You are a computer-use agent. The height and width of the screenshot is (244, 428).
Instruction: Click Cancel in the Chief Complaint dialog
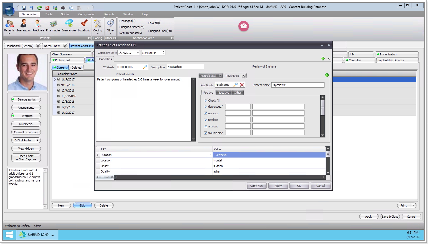pos(321,186)
